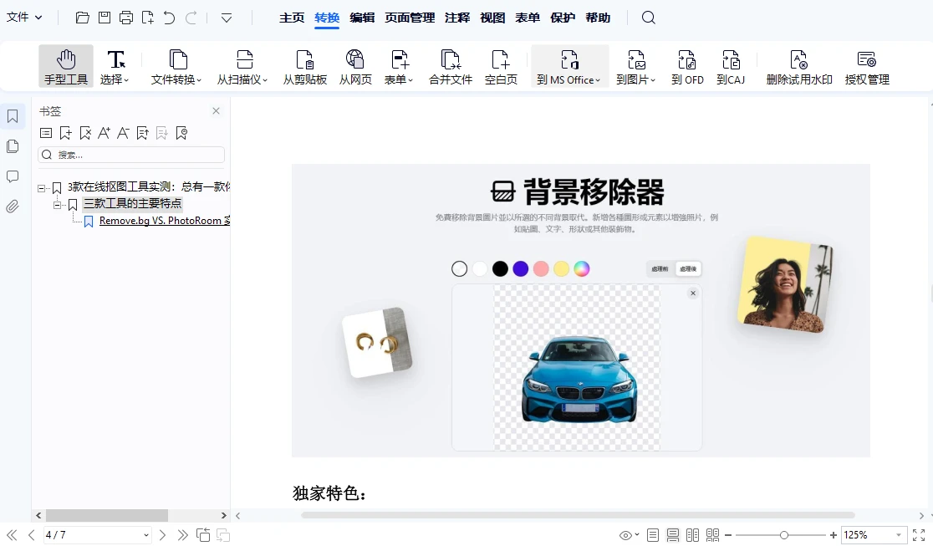Click in the bookmark search field
The image size is (933, 546).
pyautogui.click(x=131, y=155)
